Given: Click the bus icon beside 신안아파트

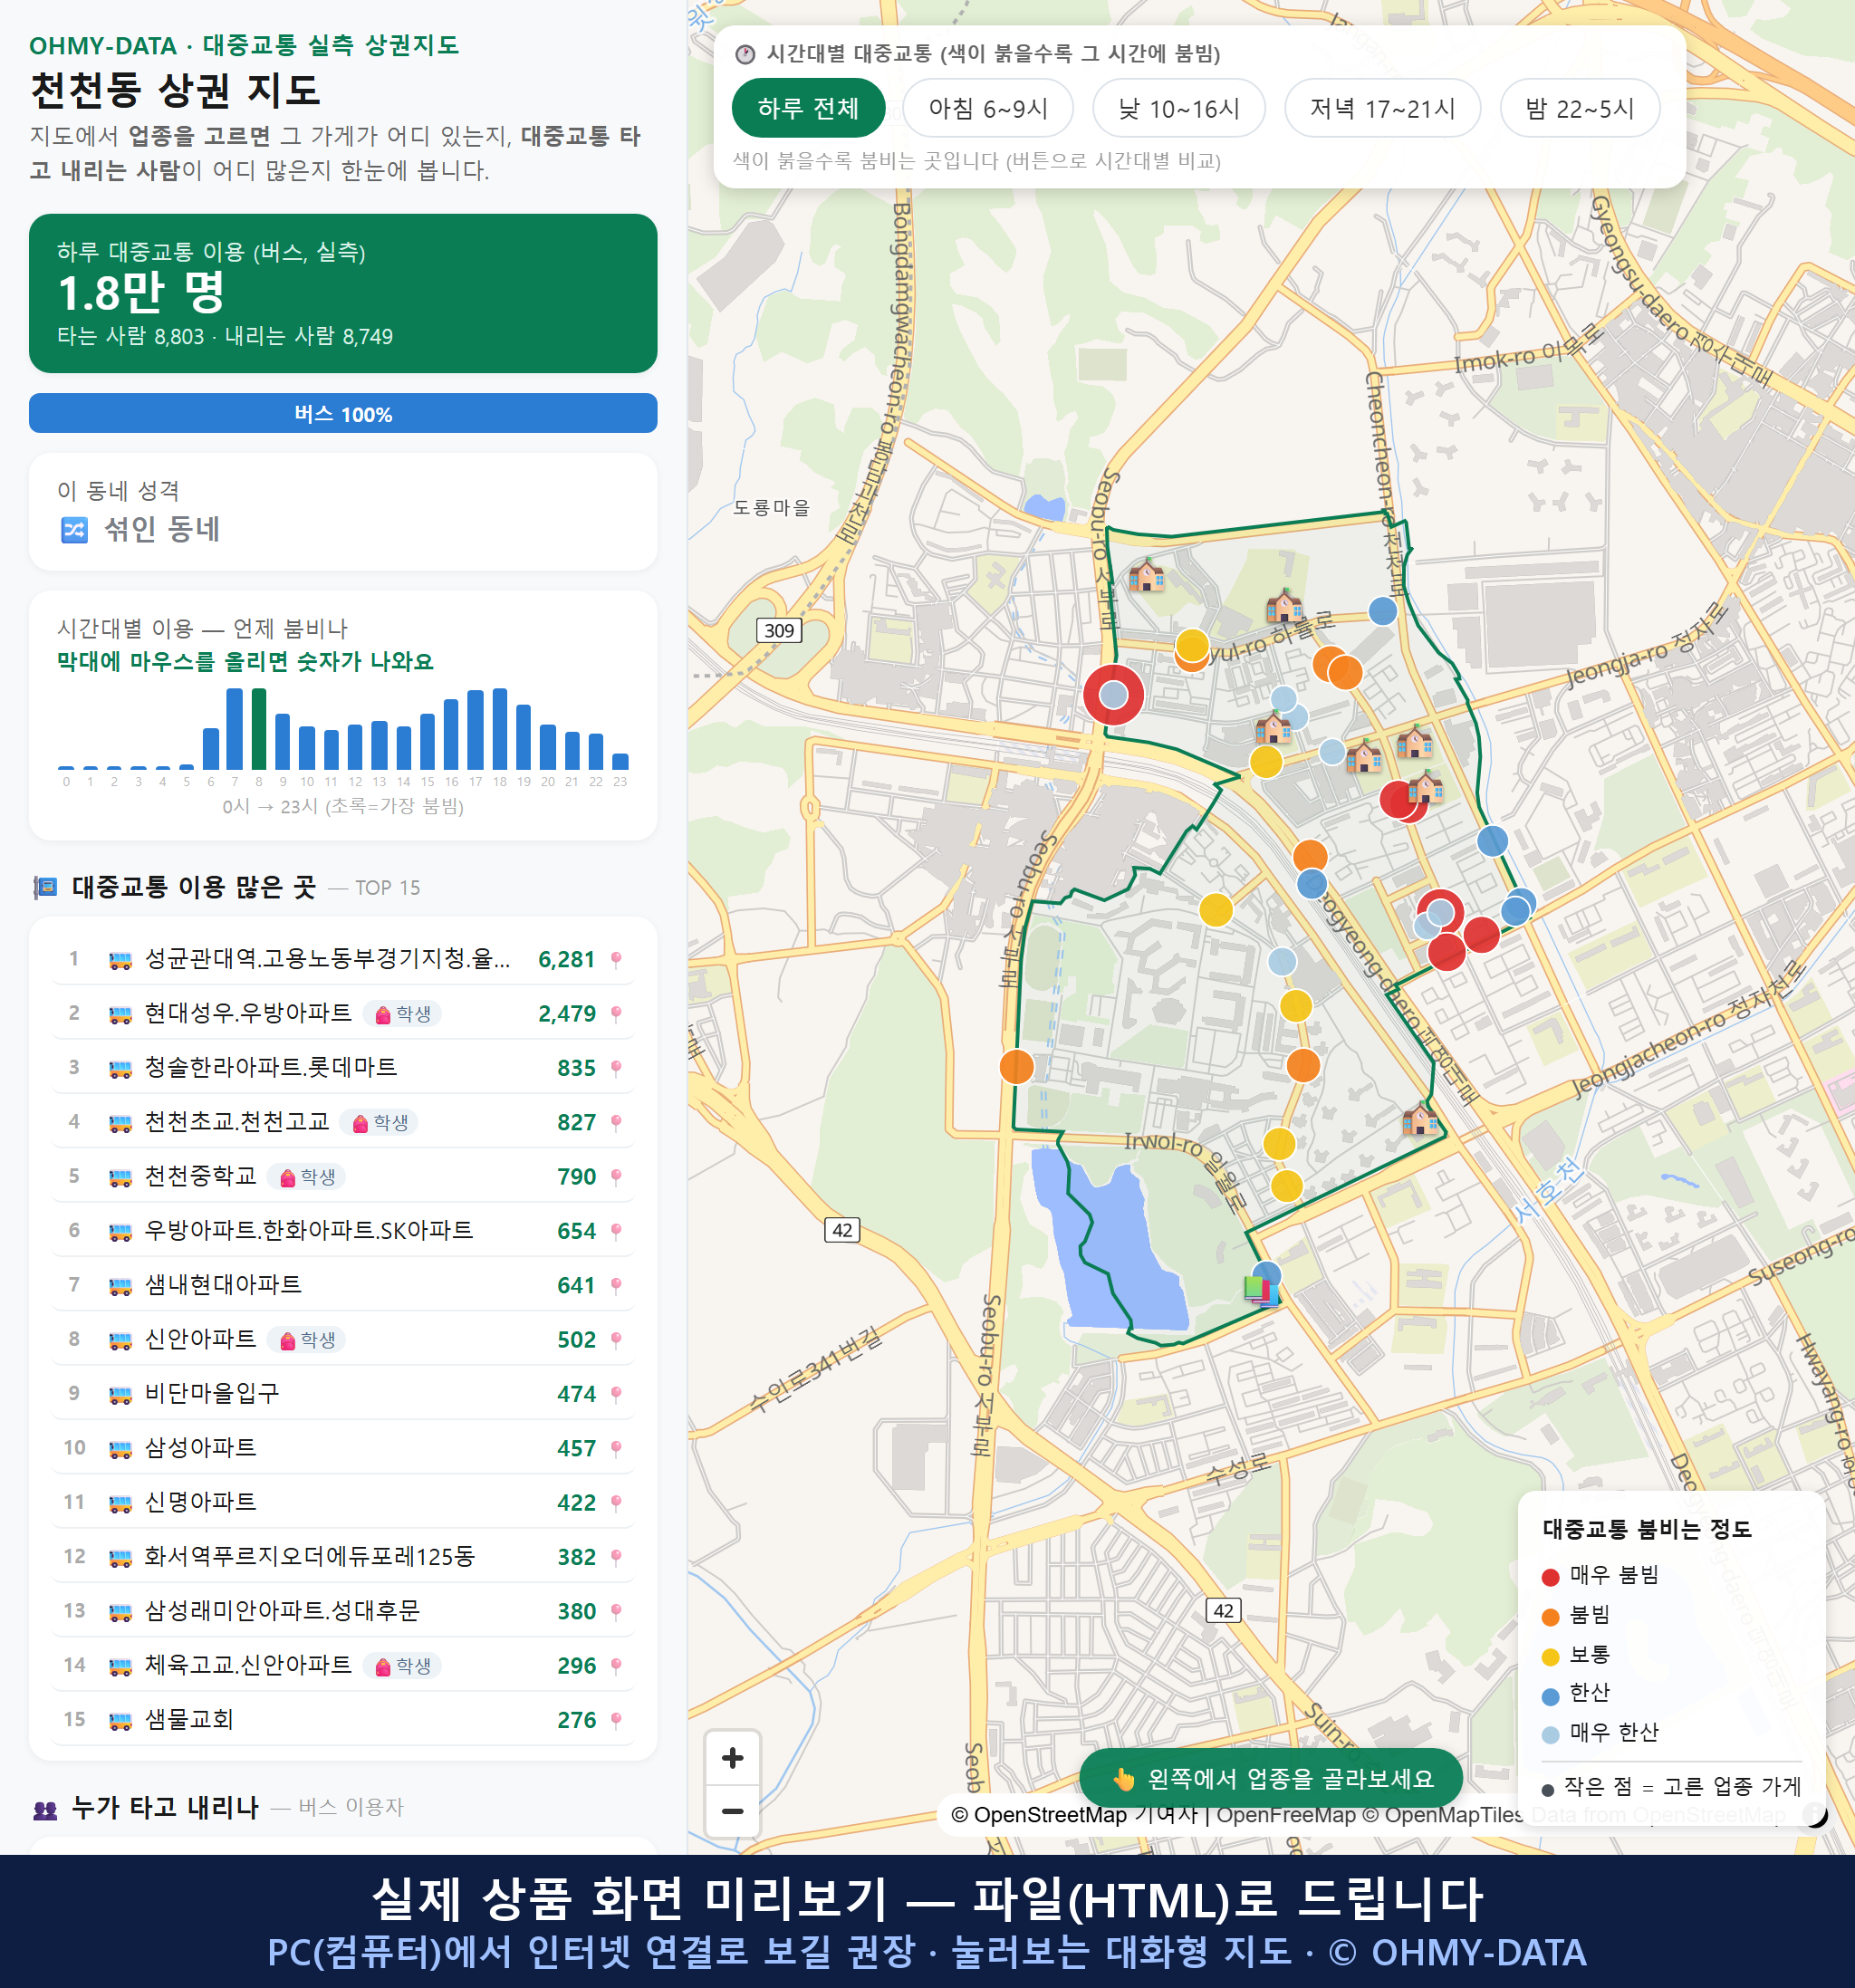Looking at the screenshot, I should coord(120,1340).
